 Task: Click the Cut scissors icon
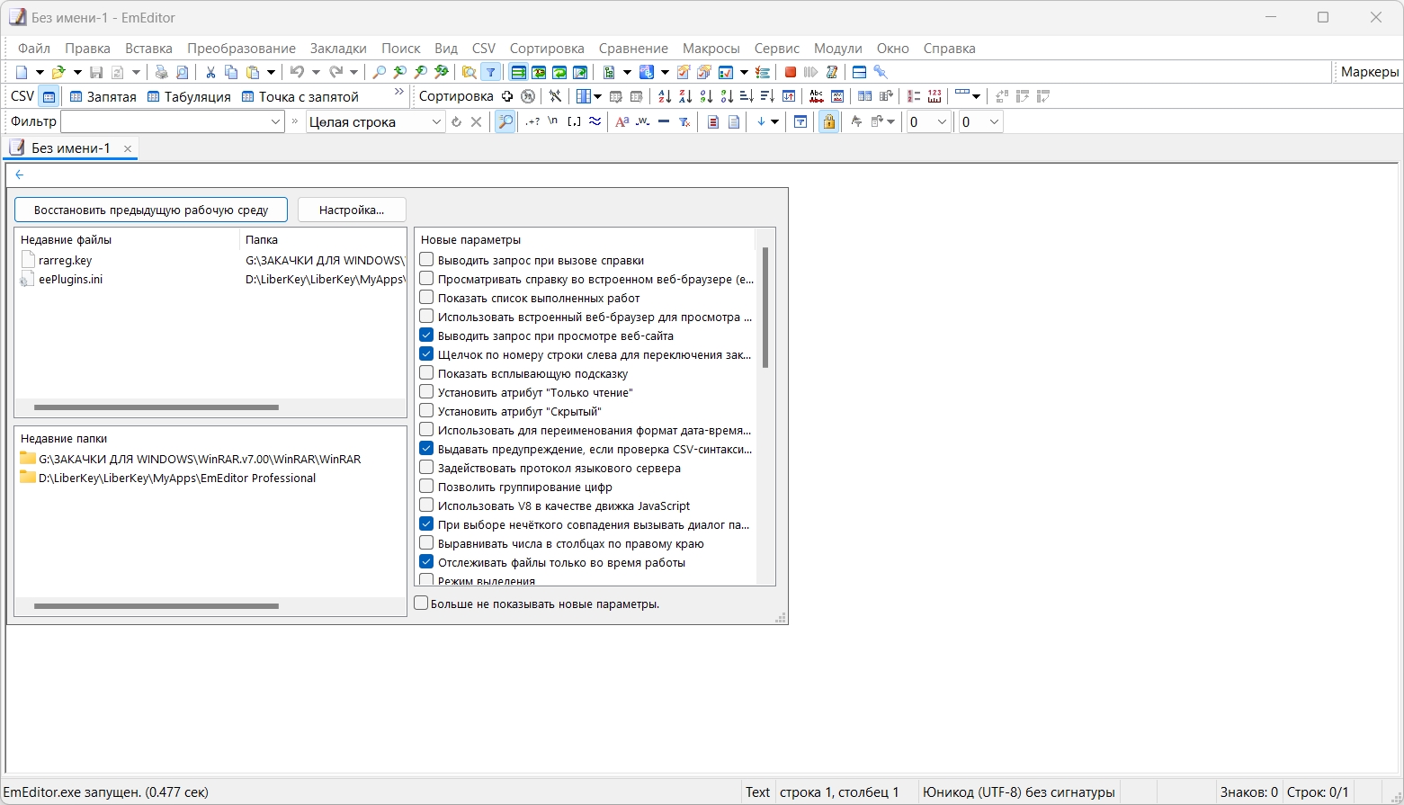click(x=210, y=72)
